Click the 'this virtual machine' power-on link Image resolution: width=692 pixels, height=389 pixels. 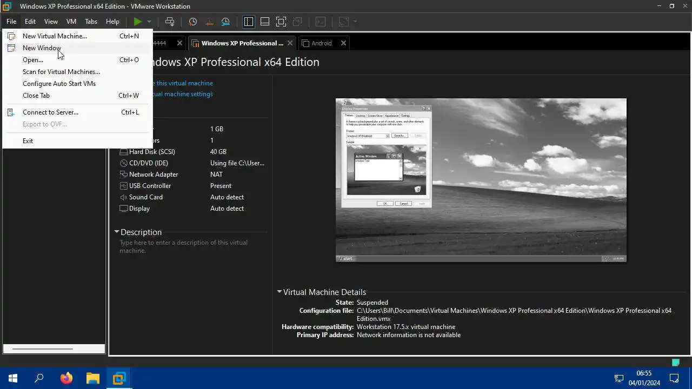click(x=184, y=83)
